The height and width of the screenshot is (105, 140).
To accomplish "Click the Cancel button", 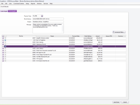I will tap(125, 102).
